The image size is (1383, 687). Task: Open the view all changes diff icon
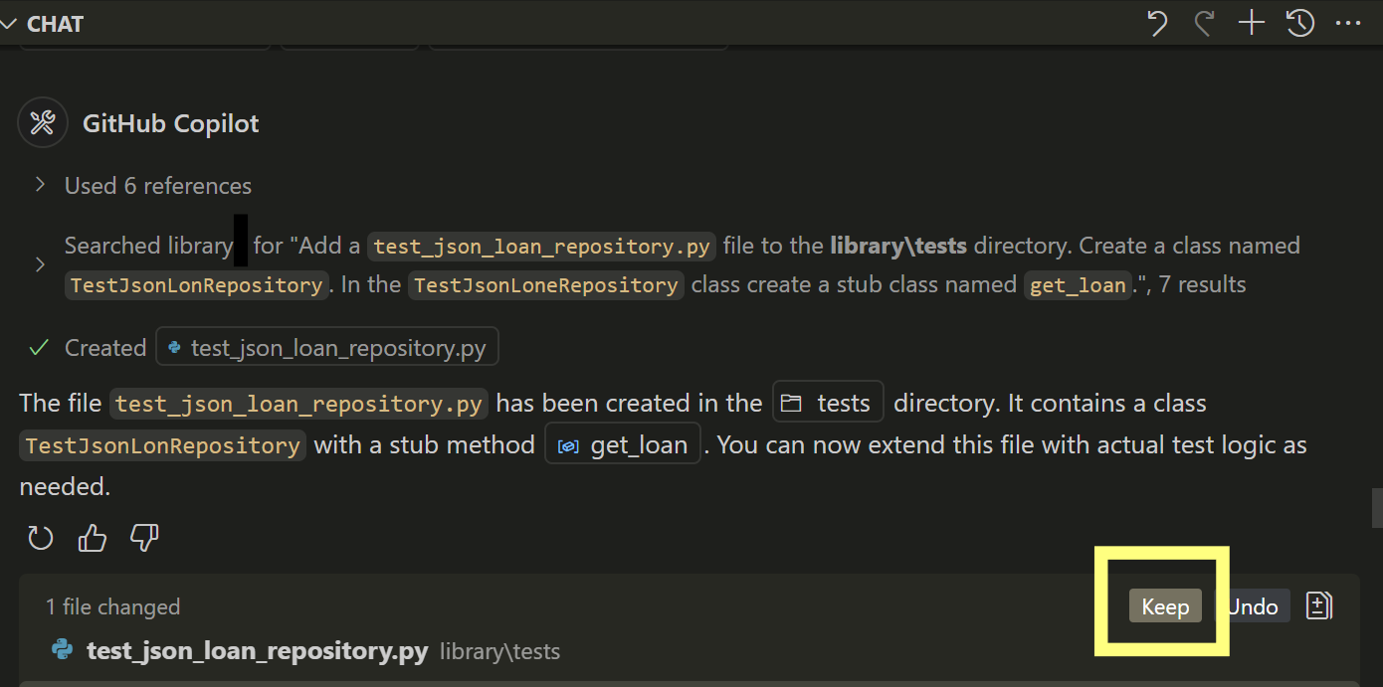tap(1318, 605)
